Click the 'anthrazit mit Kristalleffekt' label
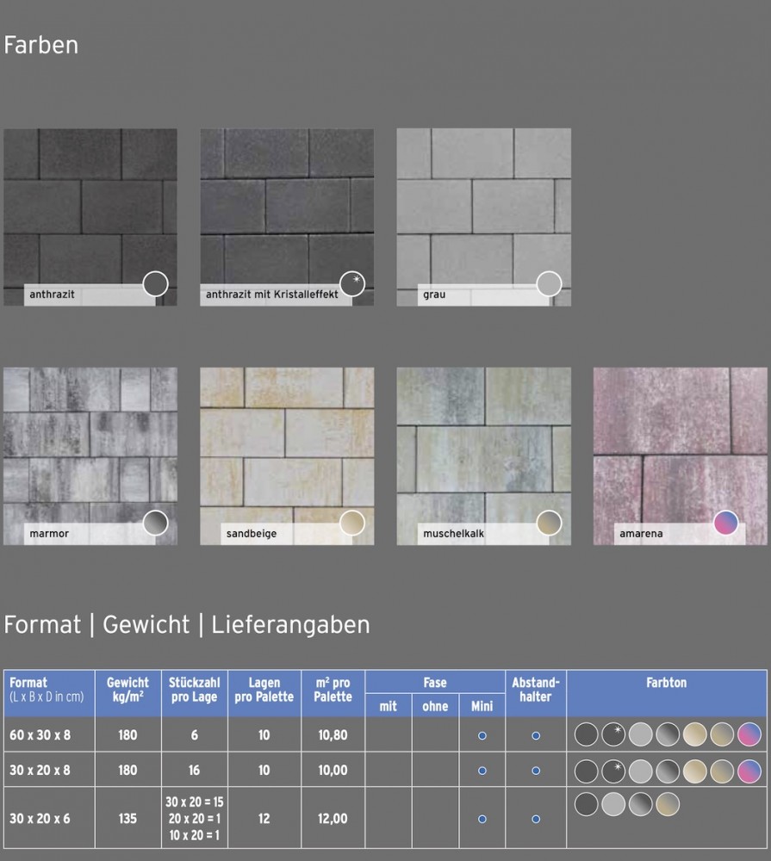The width and height of the screenshot is (771, 861). [272, 294]
